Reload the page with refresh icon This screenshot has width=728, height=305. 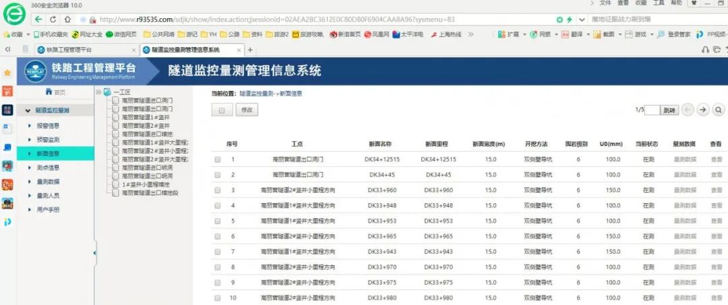pos(53,20)
